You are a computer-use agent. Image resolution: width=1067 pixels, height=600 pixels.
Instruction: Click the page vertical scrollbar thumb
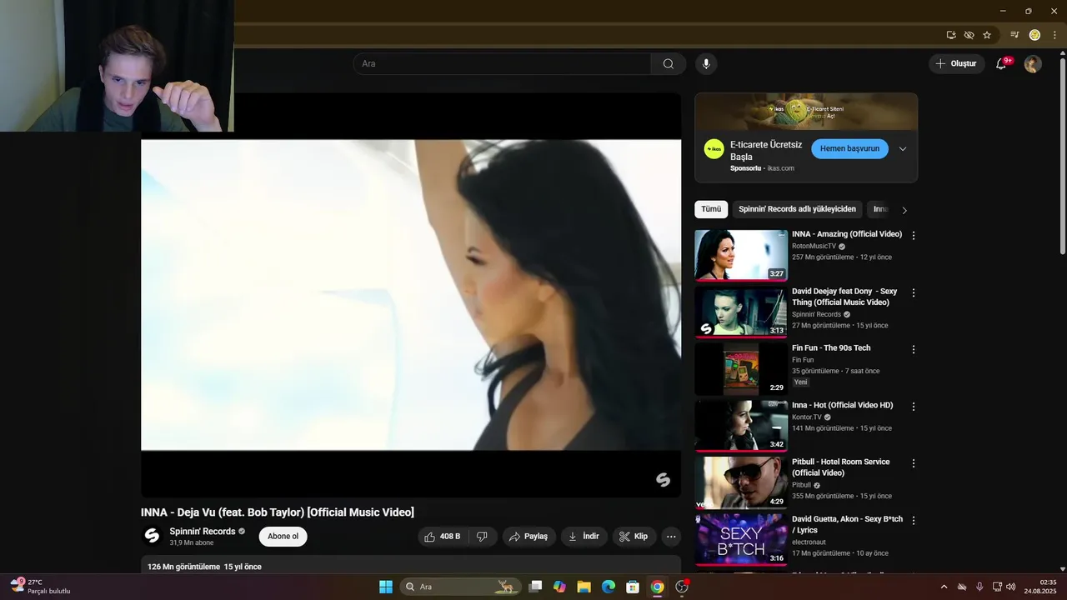click(x=1062, y=157)
